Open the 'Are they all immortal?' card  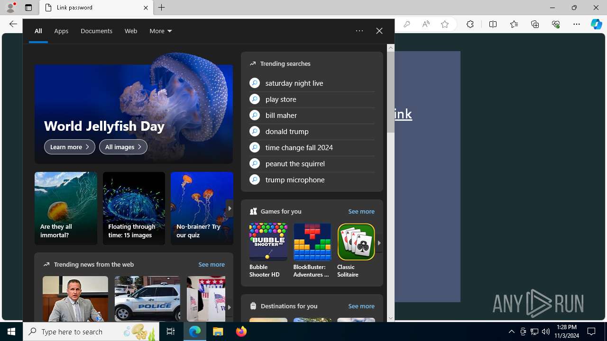point(66,208)
